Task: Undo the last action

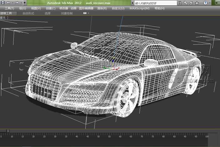Action: click(9, 3)
